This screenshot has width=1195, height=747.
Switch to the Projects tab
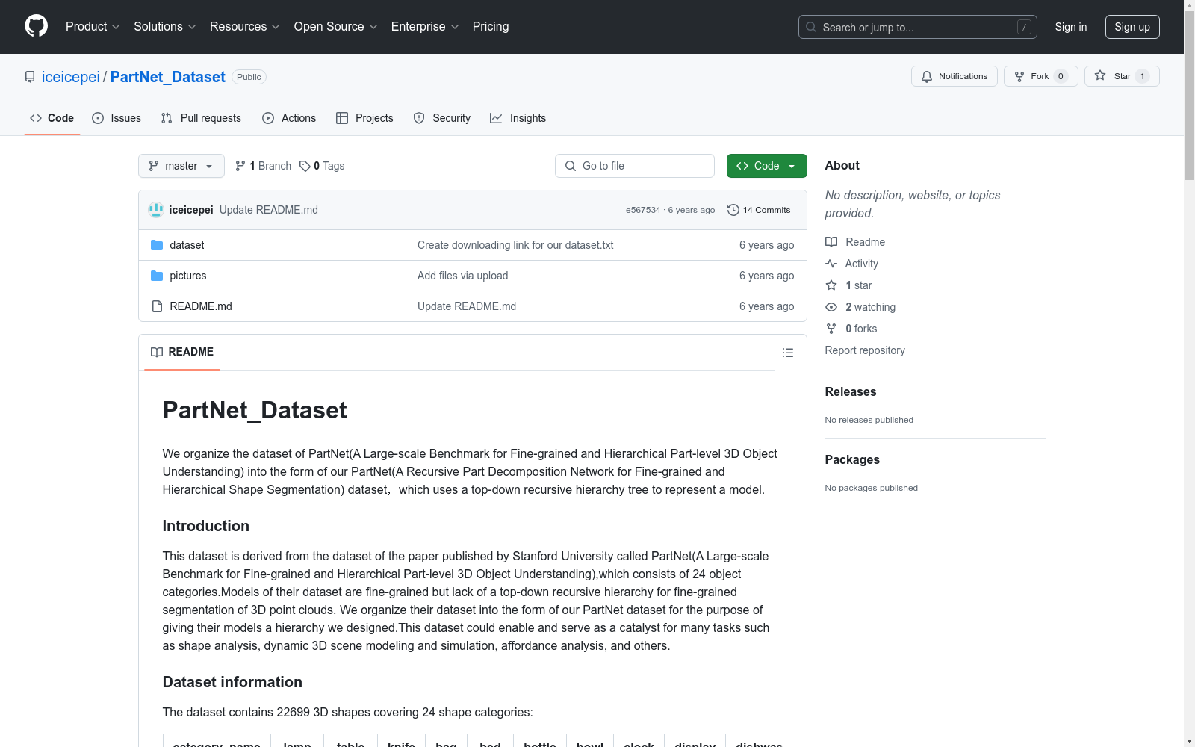[x=364, y=118]
